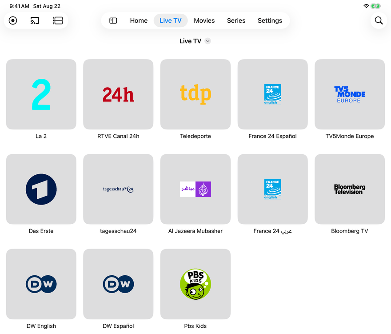Viewport: 391px width, 334px height.
Task: Tap the Wi-Fi status bar icon
Action: pyautogui.click(x=366, y=6)
